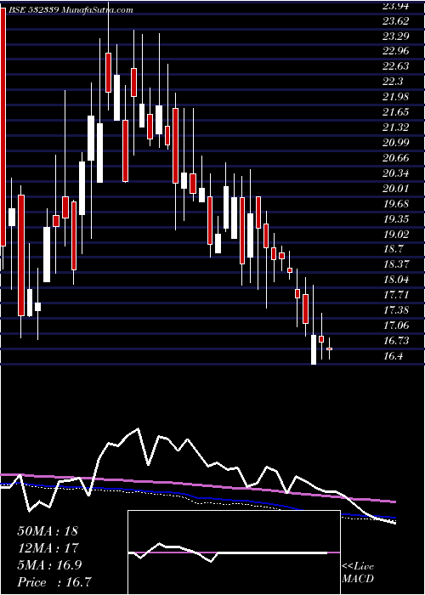Click the 22.63 price axis label
425x595 pixels.
pos(396,67)
